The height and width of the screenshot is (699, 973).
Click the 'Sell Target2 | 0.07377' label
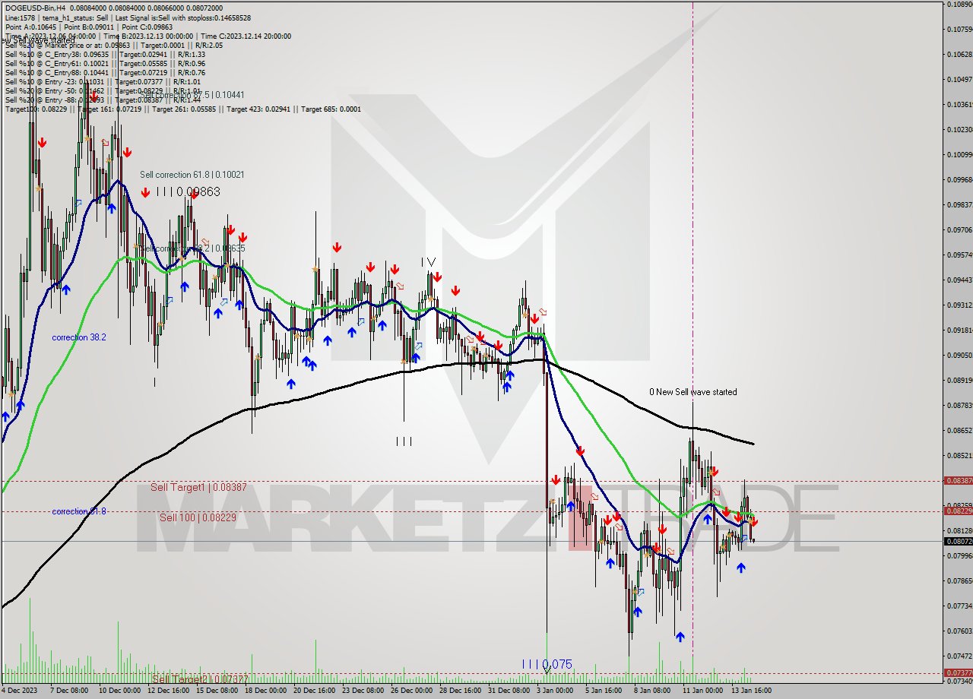coord(199,679)
